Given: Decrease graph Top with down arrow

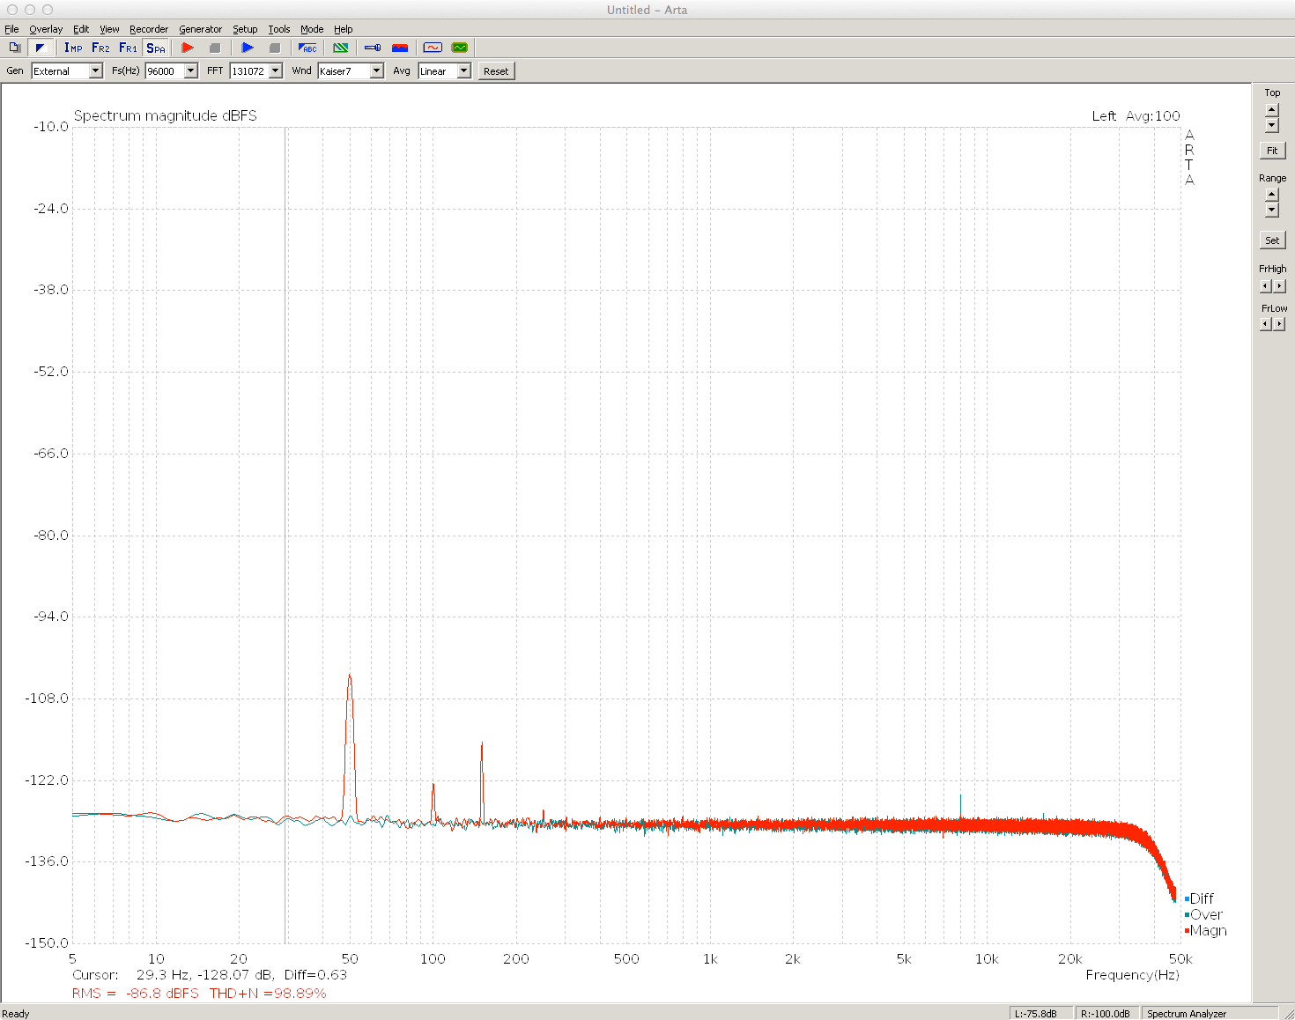Looking at the screenshot, I should coord(1272,125).
